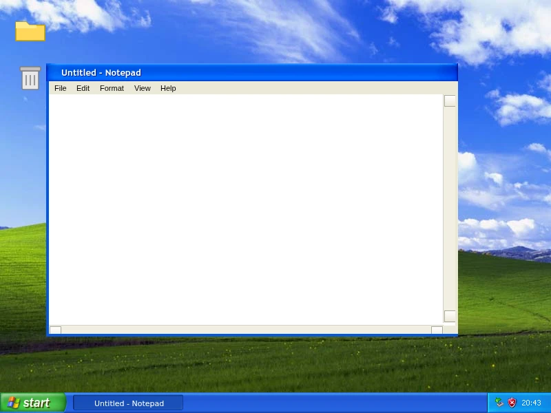Open the Edit menu in Notepad
Screen dimensions: 551x413
pos(83,88)
